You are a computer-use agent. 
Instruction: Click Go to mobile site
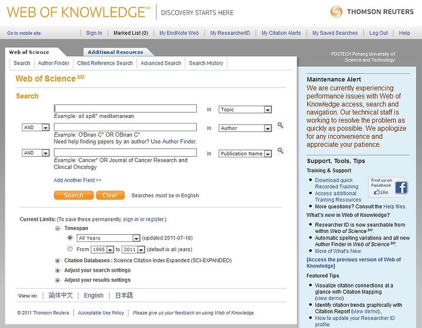tap(24, 33)
